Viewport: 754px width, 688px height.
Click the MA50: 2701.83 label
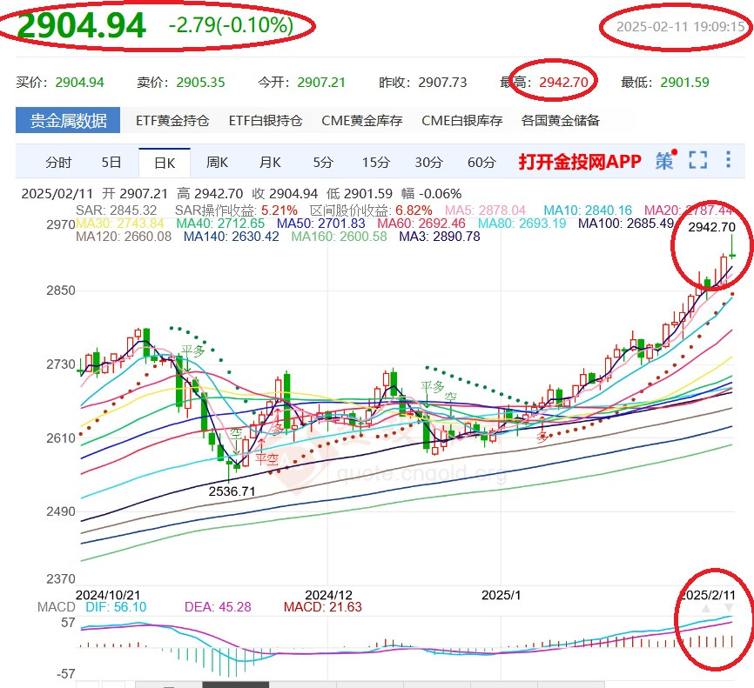(320, 224)
